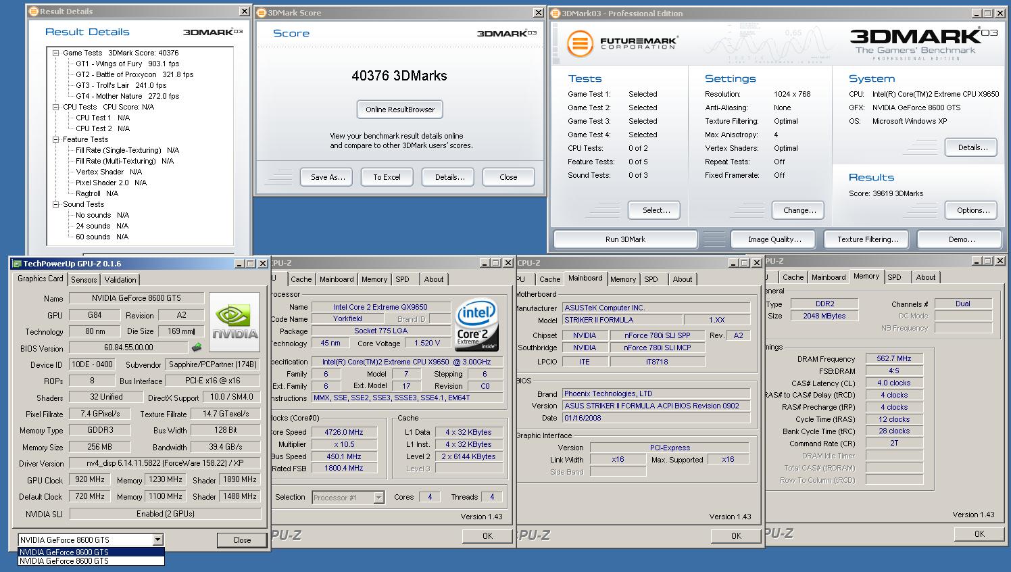Screen dimensions: 1011x572
Task: Click the BIOS Version 60.84.55.00.00 field
Action: pyautogui.click(x=128, y=348)
